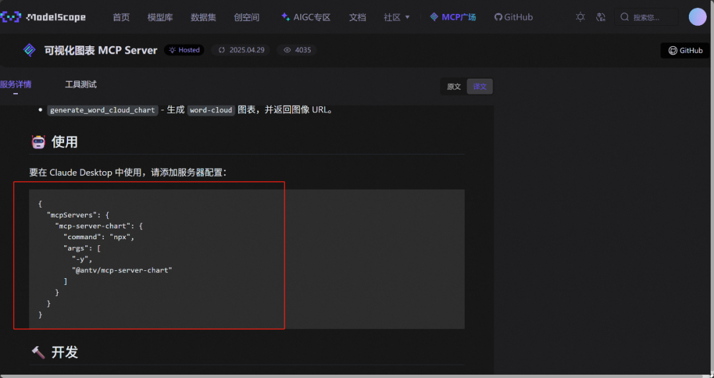Click the "-y" argument line
Image resolution: width=714 pixels, height=378 pixels.
click(x=82, y=259)
